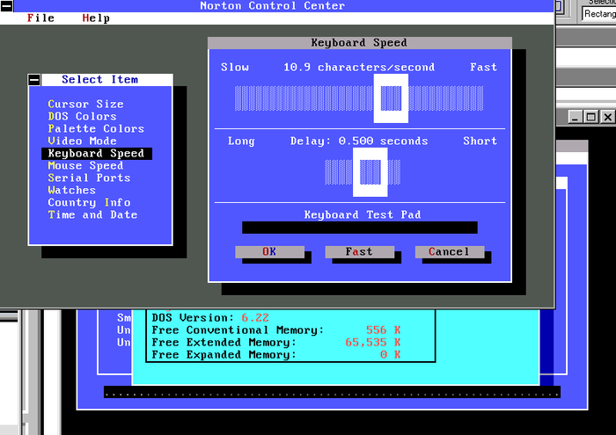The height and width of the screenshot is (435, 616).
Task: Pick Video Mode in the list
Action: point(82,141)
